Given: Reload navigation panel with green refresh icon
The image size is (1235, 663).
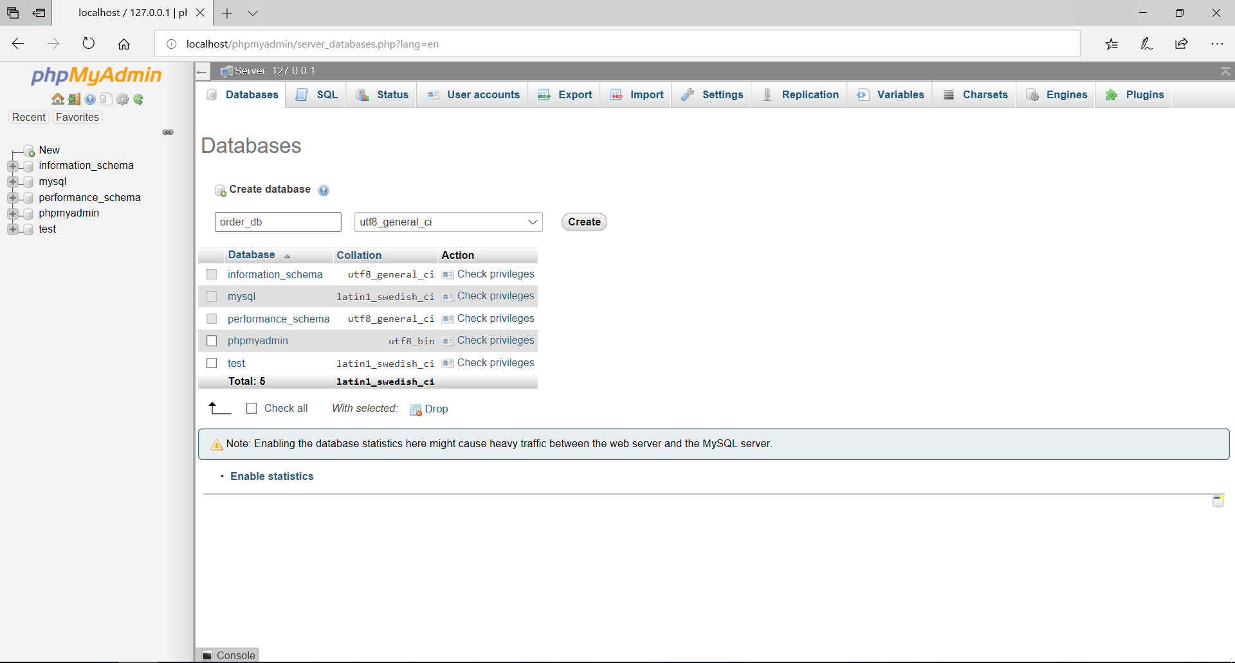Looking at the screenshot, I should click(138, 99).
